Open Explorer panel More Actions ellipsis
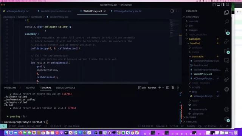The width and height of the screenshot is (242, 136). click(x=217, y=11)
